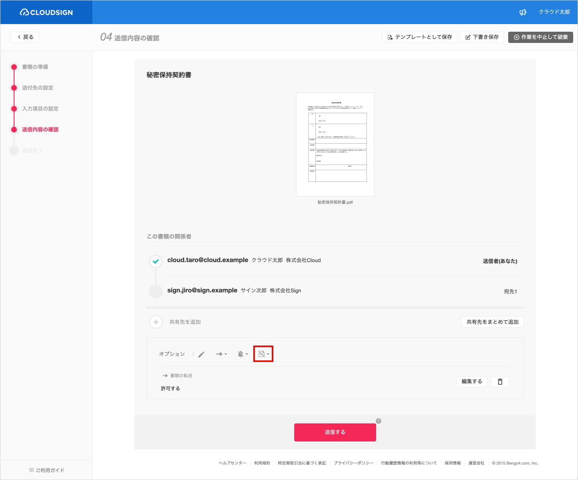Go to step 書類の準備
This screenshot has width=578, height=480.
(x=35, y=67)
